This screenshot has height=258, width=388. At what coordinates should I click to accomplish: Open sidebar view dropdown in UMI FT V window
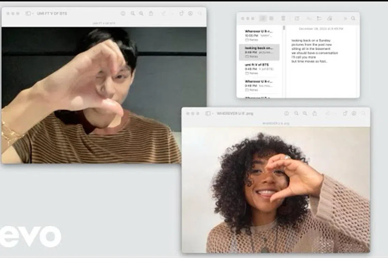click(x=29, y=14)
